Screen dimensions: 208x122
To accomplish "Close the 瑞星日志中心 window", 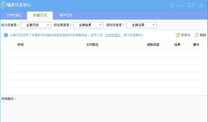I will [x=201, y=5].
